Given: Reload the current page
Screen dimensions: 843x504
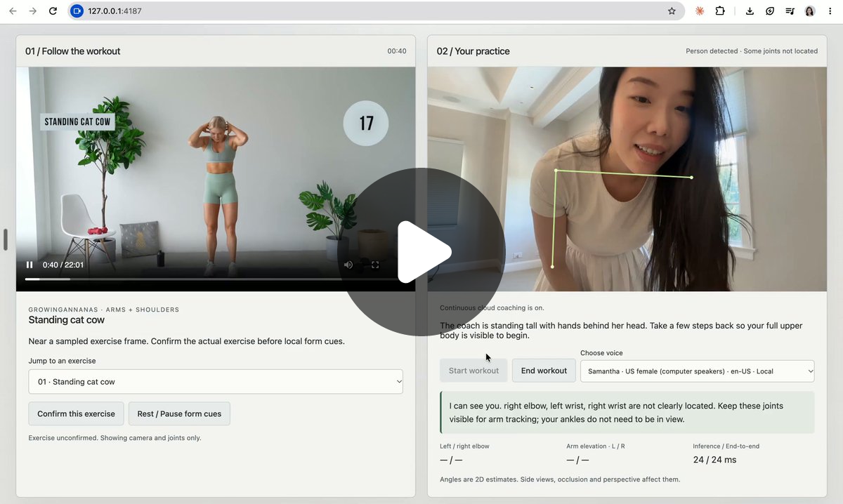Looking at the screenshot, I should (x=53, y=11).
